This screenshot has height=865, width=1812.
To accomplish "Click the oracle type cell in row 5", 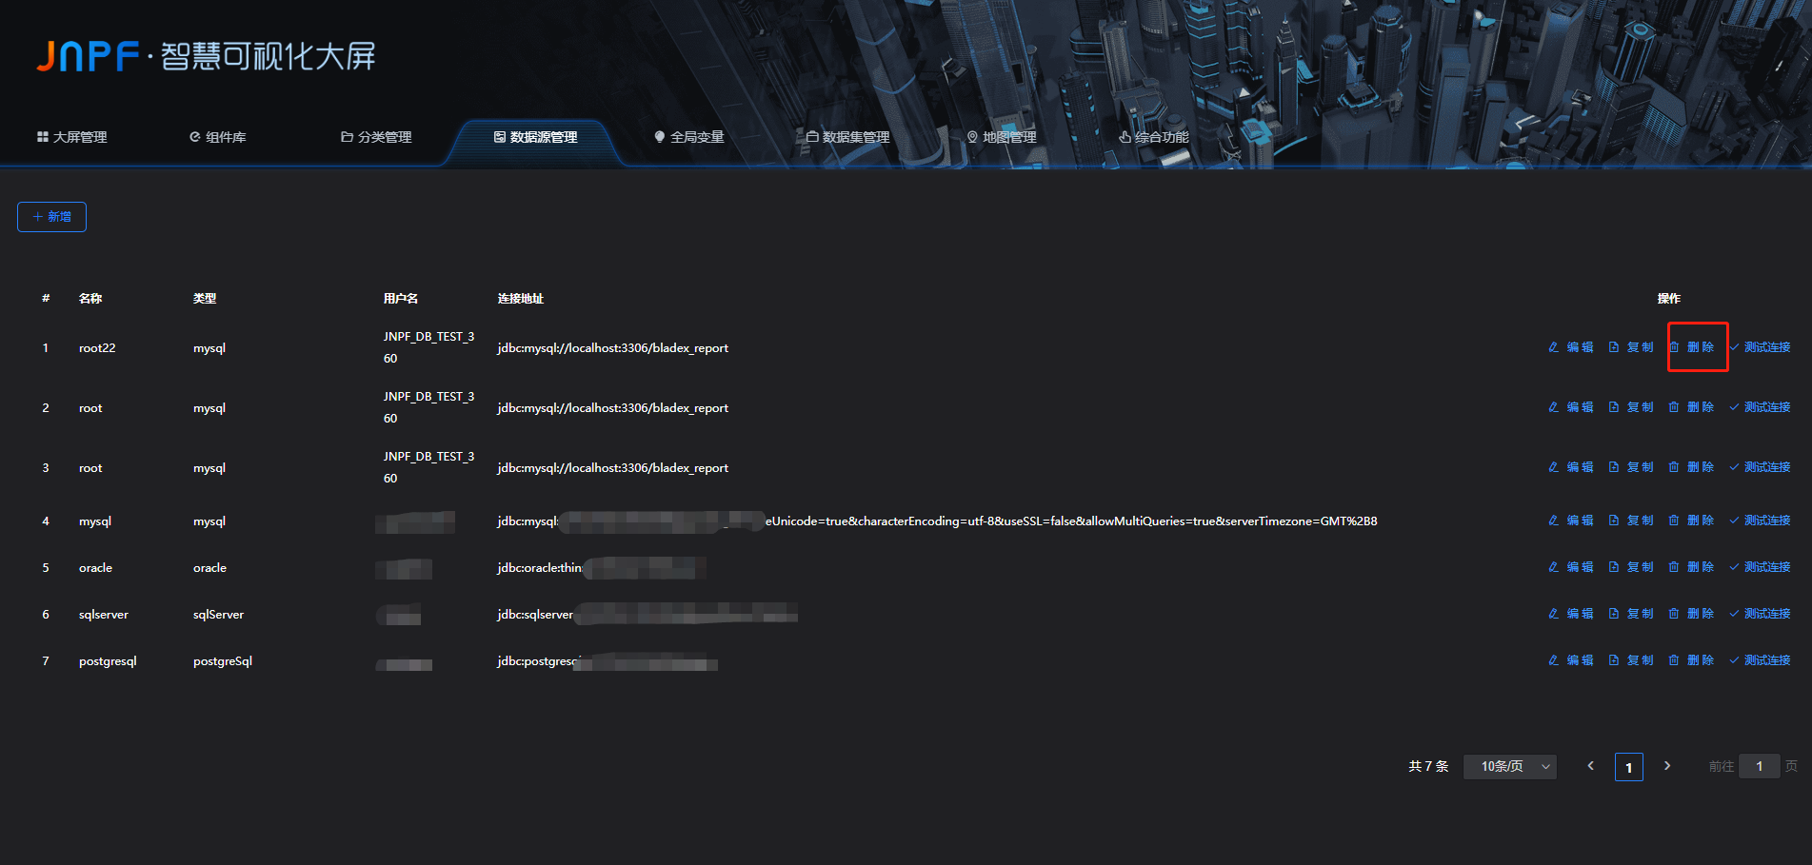I will coord(209,568).
